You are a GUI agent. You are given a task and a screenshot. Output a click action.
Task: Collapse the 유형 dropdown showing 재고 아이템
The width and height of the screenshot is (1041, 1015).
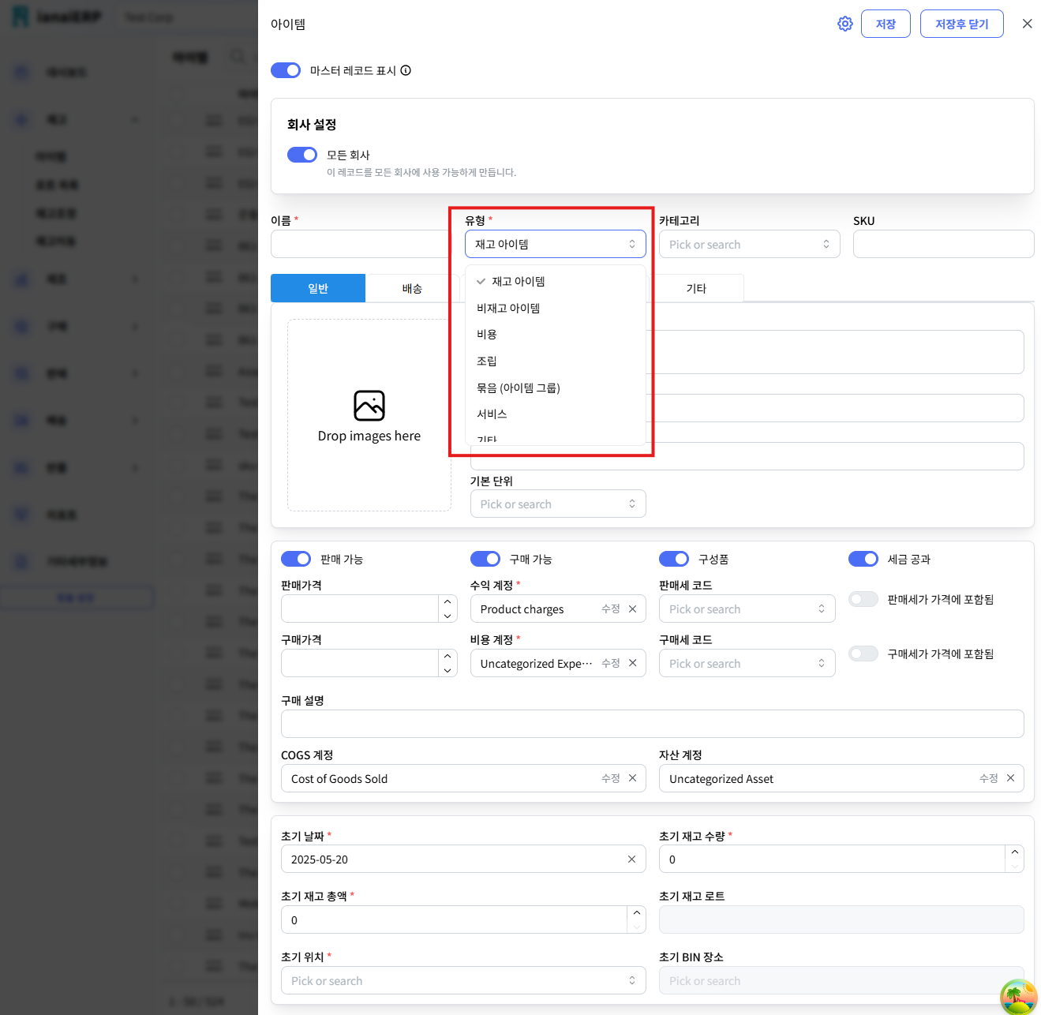point(556,244)
